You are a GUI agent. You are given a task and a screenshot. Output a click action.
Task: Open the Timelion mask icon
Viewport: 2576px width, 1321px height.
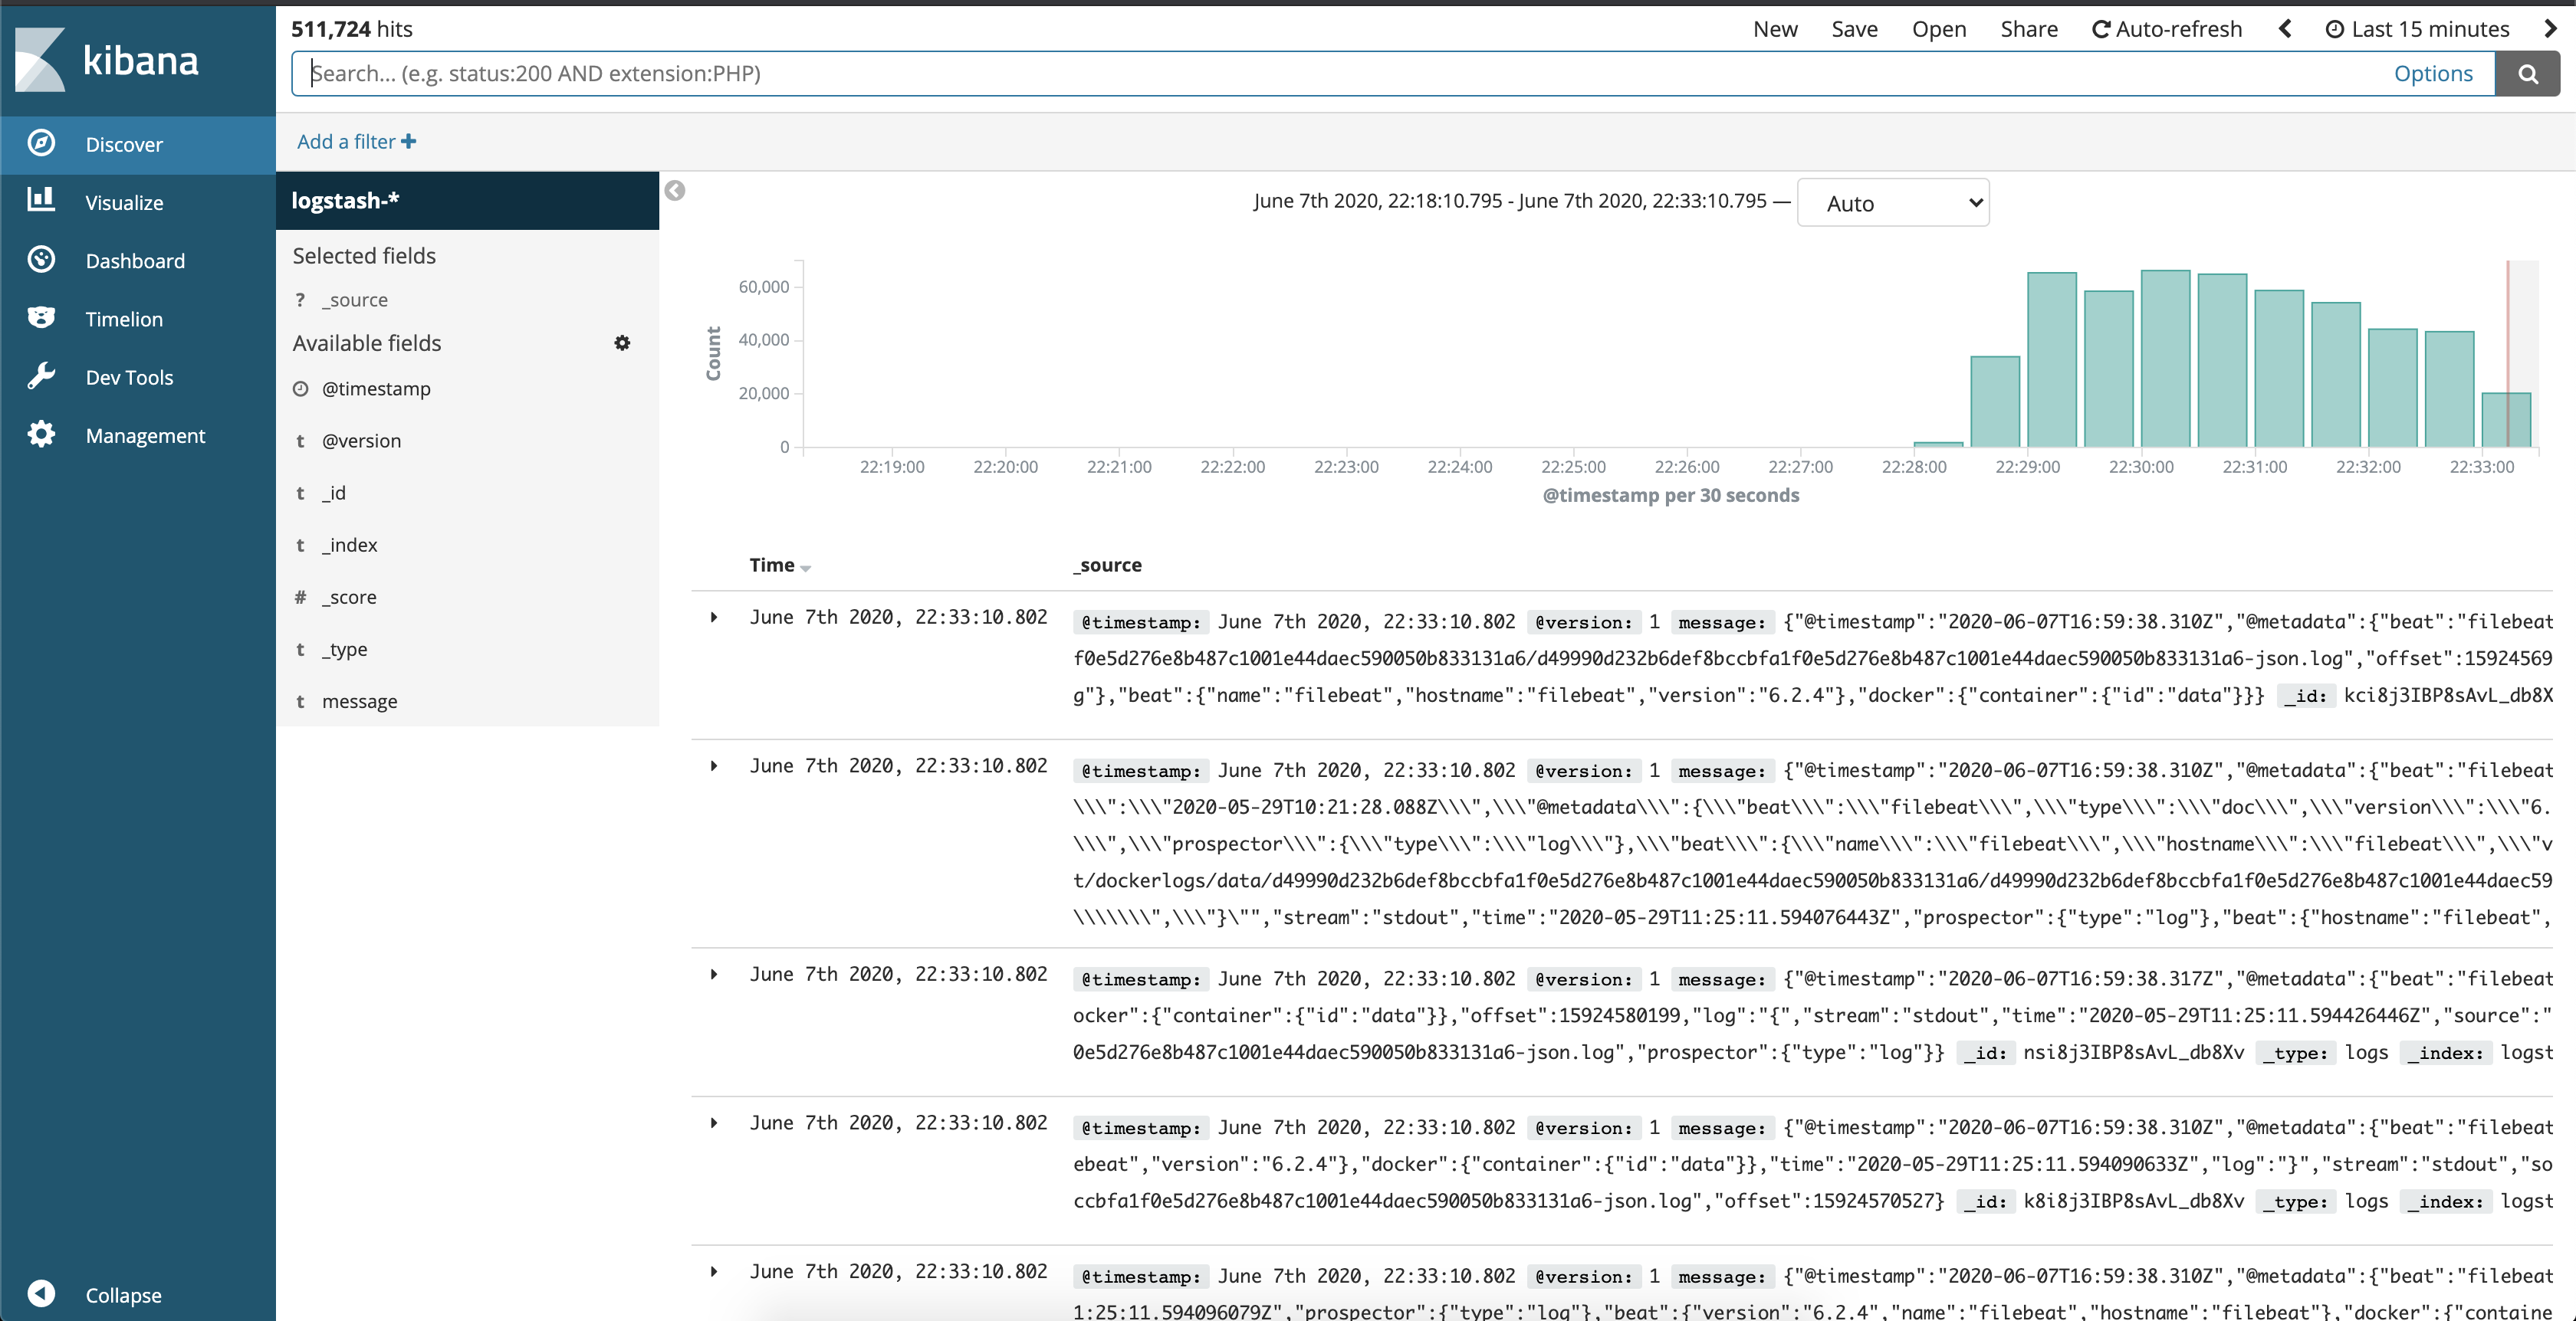pos(41,318)
